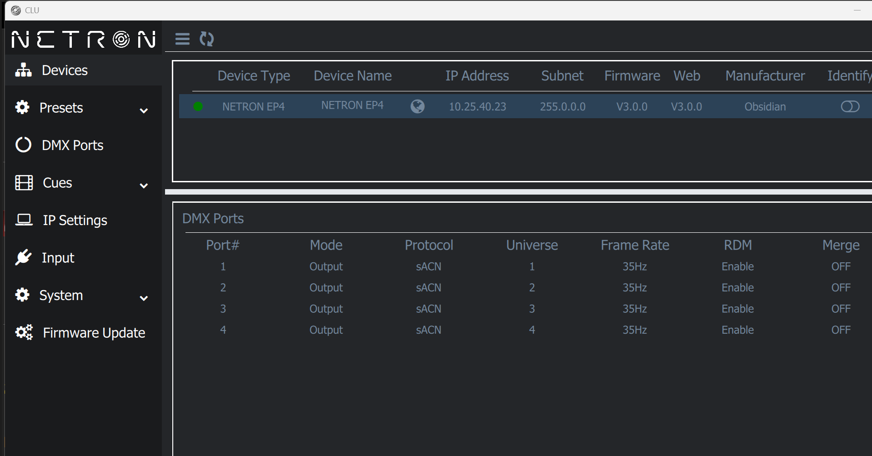Click the Device Type column header
This screenshot has width=872, height=456.
click(x=254, y=76)
